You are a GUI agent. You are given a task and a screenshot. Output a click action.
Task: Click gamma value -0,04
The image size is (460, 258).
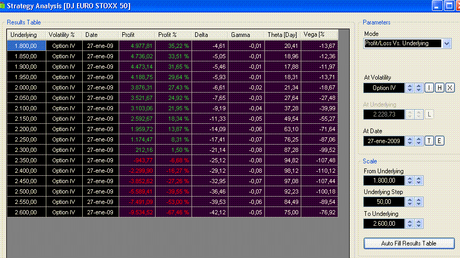pyautogui.click(x=246, y=108)
